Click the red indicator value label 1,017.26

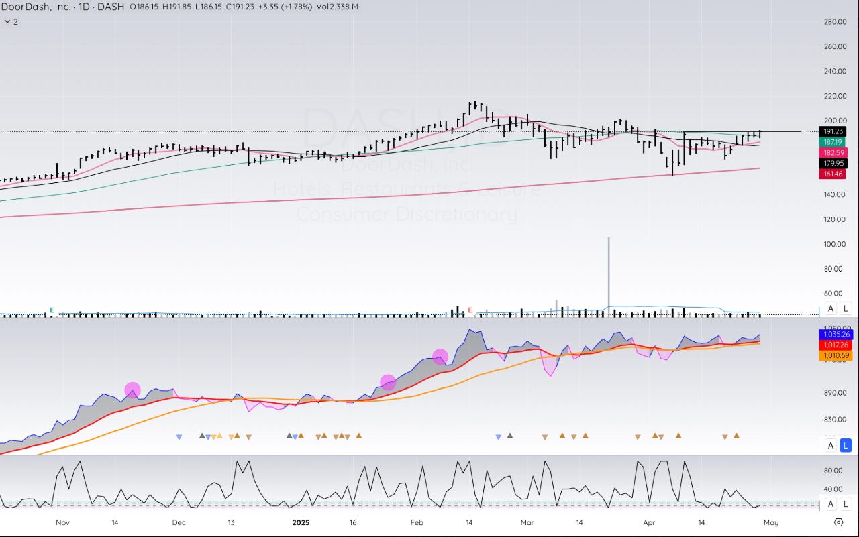(835, 345)
